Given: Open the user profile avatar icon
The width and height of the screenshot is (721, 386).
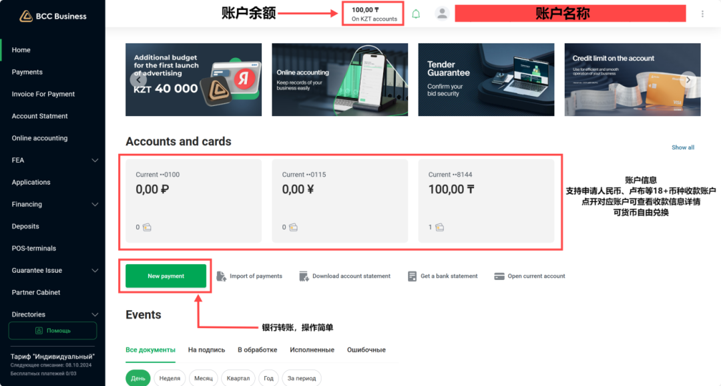Looking at the screenshot, I should [442, 13].
